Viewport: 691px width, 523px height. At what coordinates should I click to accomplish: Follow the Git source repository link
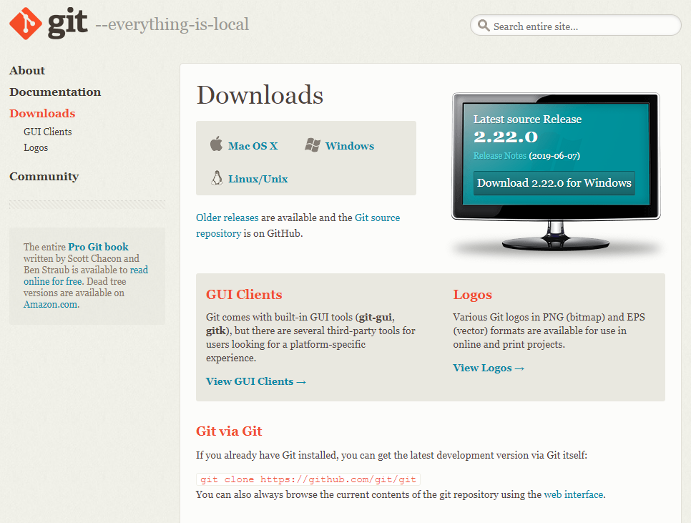pos(298,225)
